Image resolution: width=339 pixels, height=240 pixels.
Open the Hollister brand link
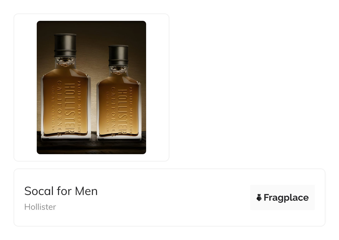40,207
